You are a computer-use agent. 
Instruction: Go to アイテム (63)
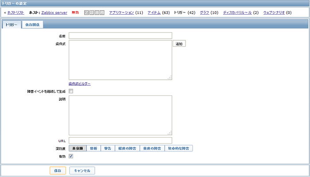(154, 13)
